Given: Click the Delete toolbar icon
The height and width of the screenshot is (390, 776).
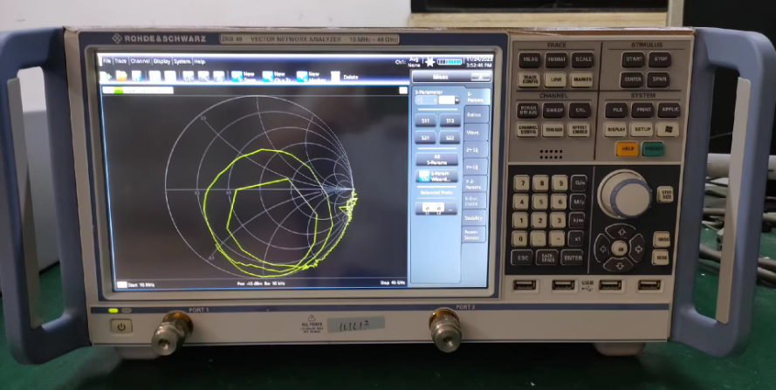Looking at the screenshot, I should point(336,77).
